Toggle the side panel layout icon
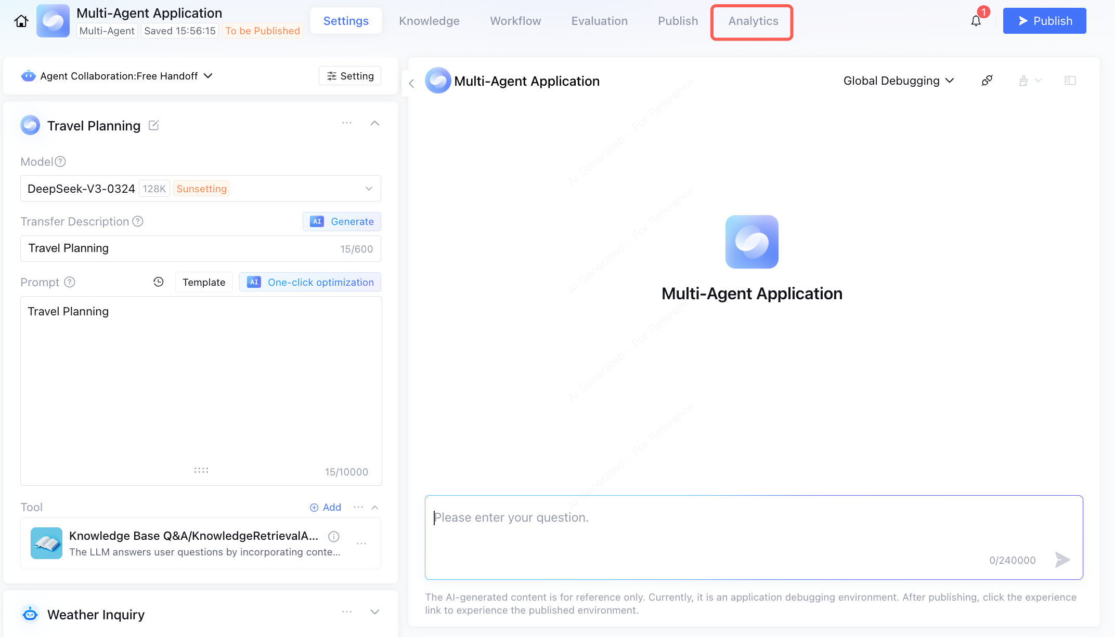Screen dimensions: 1115x637 pos(1070,81)
